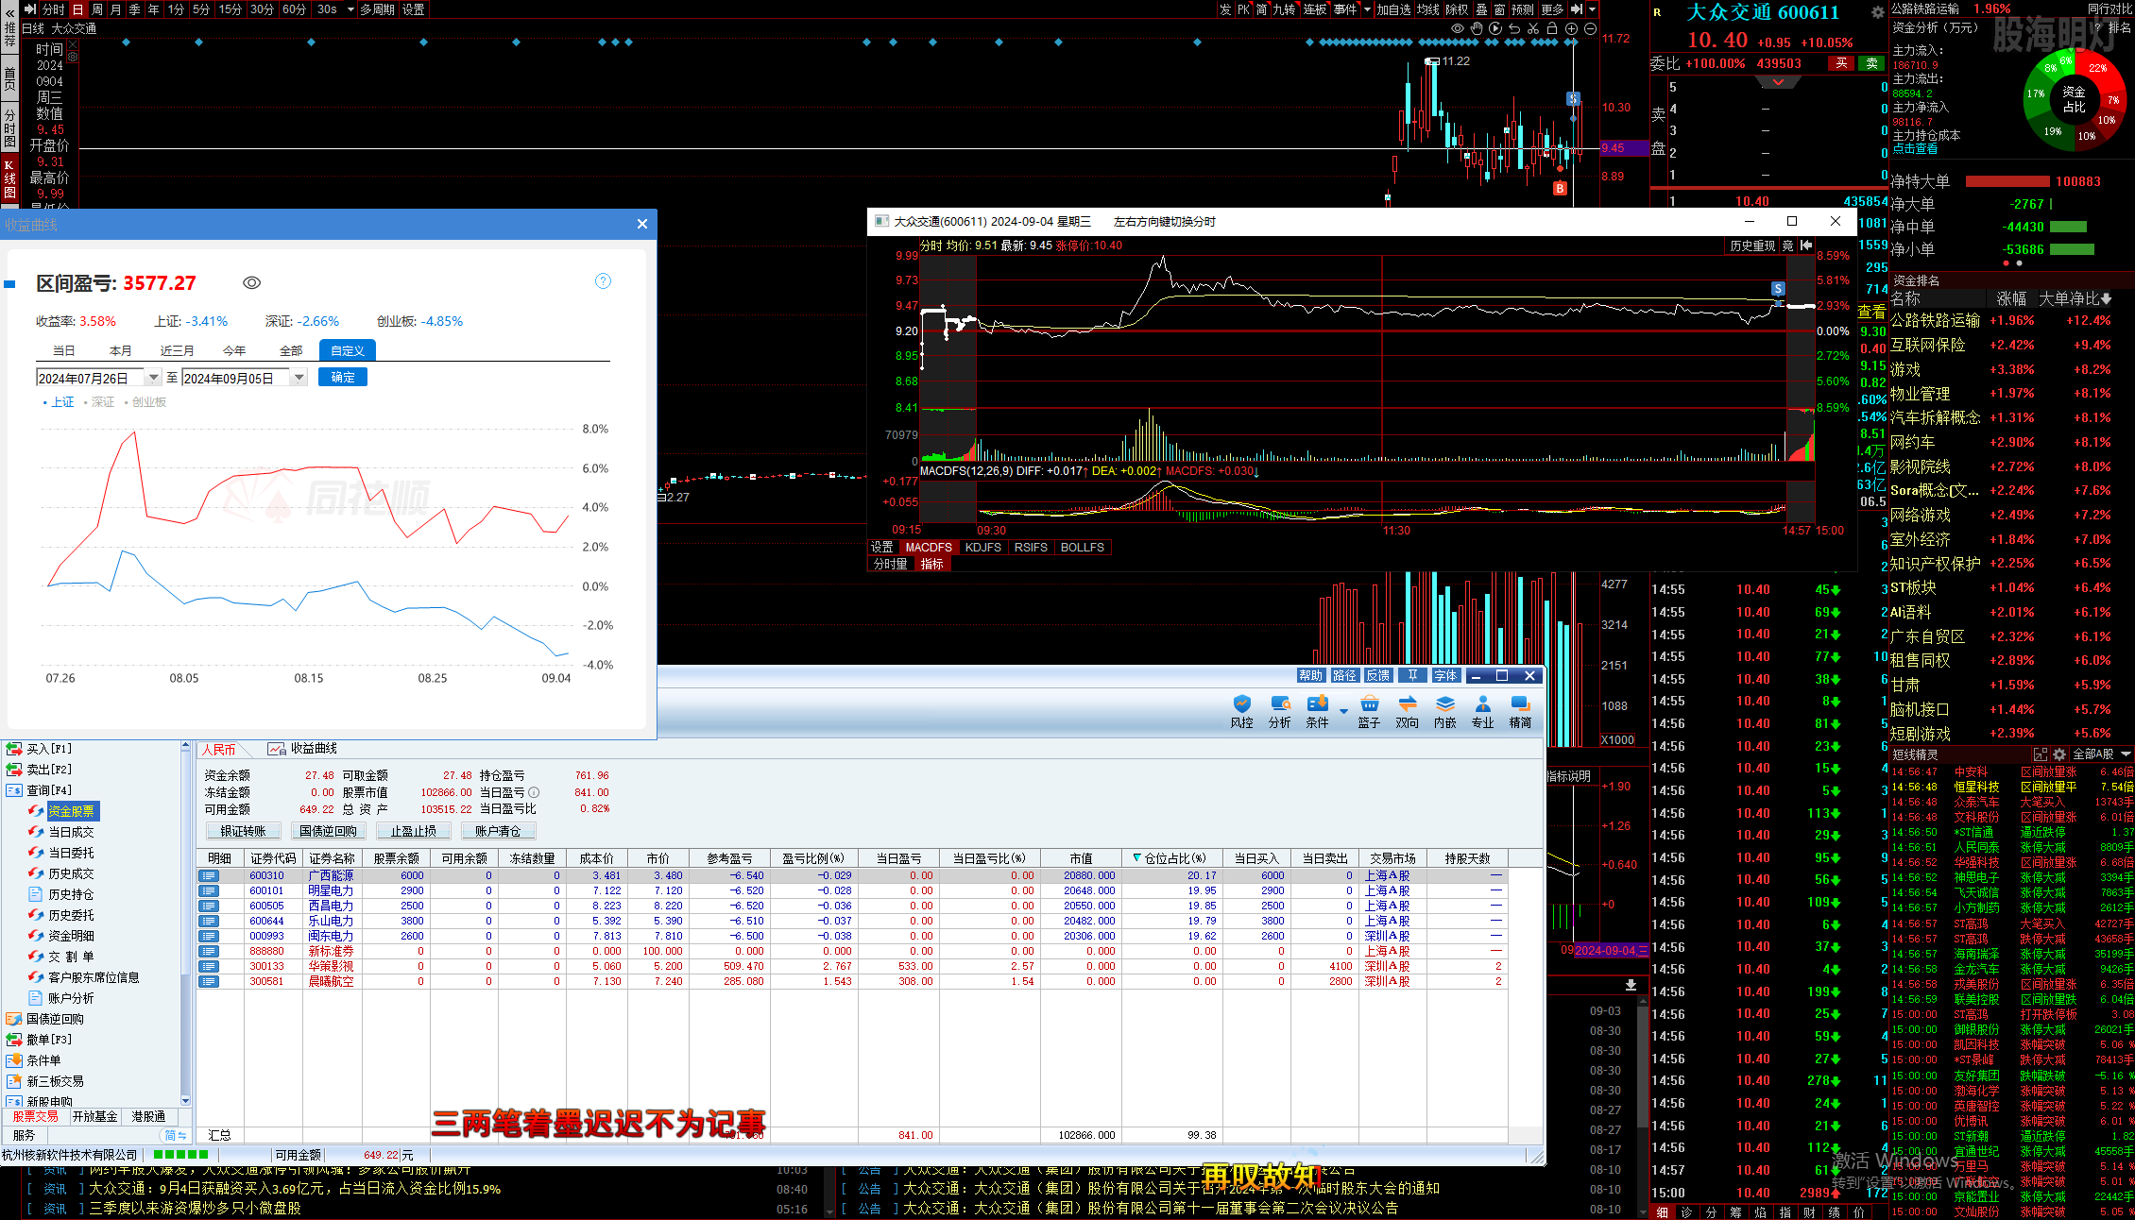Switch to the 开放基金 tab
Viewport: 2135px width, 1220px height.
(95, 1116)
